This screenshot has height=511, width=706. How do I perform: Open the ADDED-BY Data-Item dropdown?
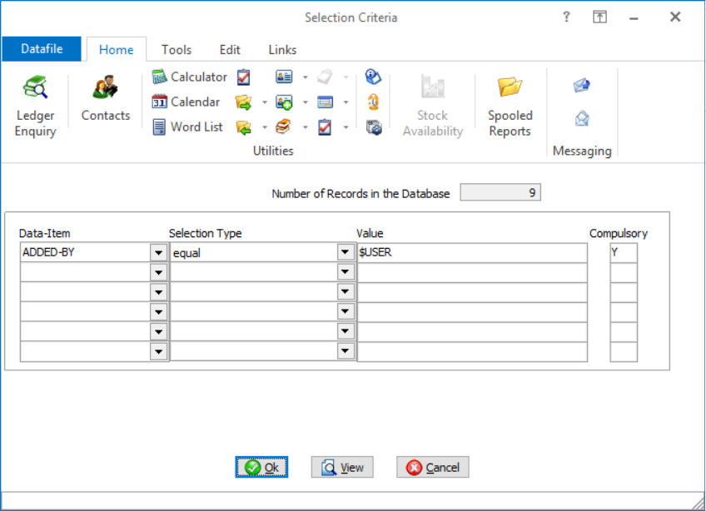158,252
